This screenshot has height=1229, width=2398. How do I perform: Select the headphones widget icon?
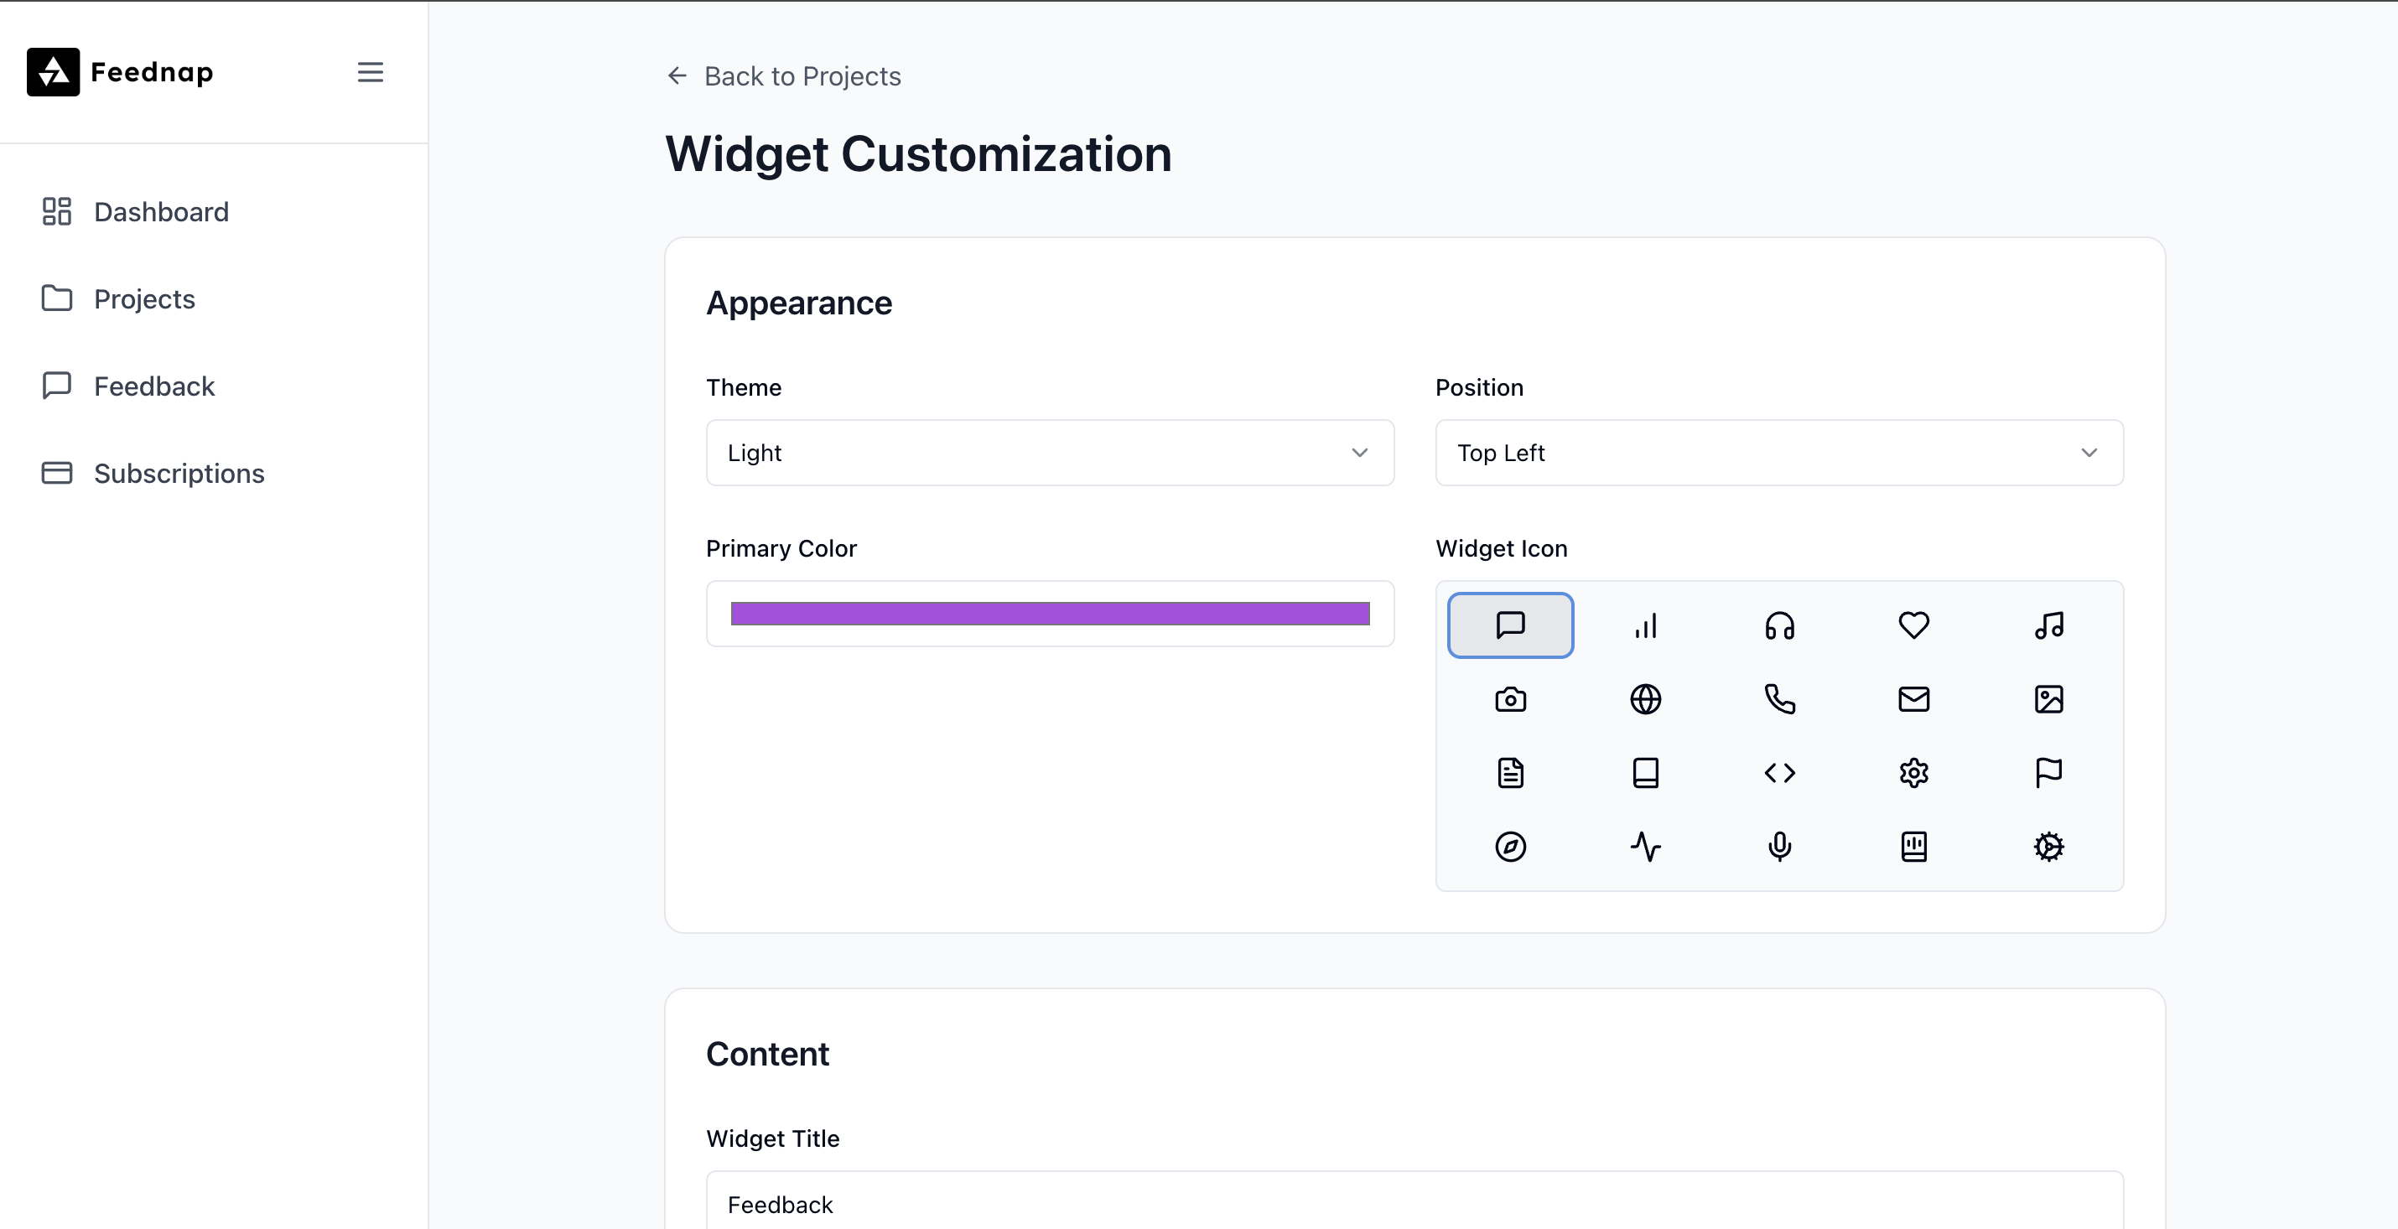click(x=1779, y=625)
